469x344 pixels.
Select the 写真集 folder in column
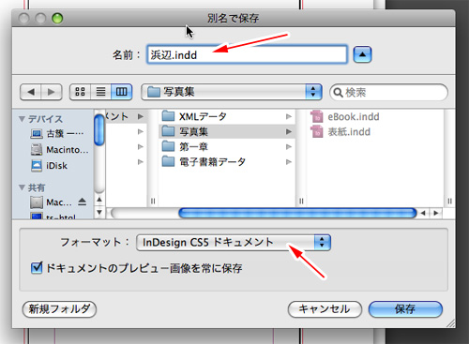point(227,131)
